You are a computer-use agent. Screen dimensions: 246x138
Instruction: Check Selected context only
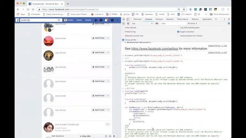tap(123, 36)
